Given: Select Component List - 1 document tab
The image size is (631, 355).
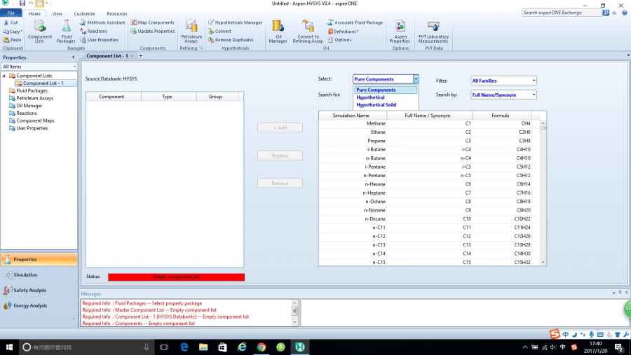Looking at the screenshot, I should pyautogui.click(x=107, y=56).
